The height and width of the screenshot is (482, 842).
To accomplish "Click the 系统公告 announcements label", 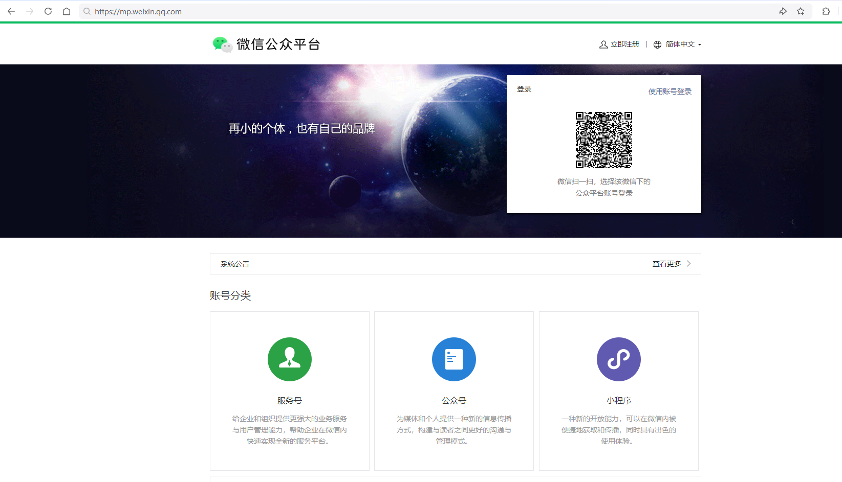I will 234,263.
